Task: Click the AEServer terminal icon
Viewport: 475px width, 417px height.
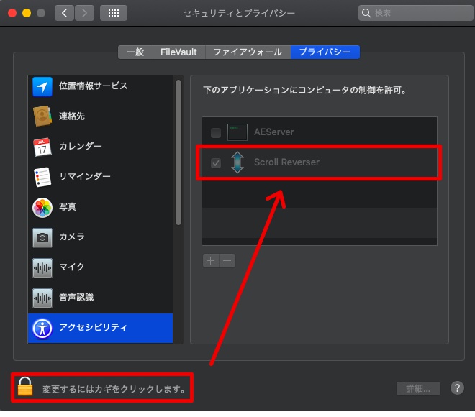Action: [x=237, y=132]
